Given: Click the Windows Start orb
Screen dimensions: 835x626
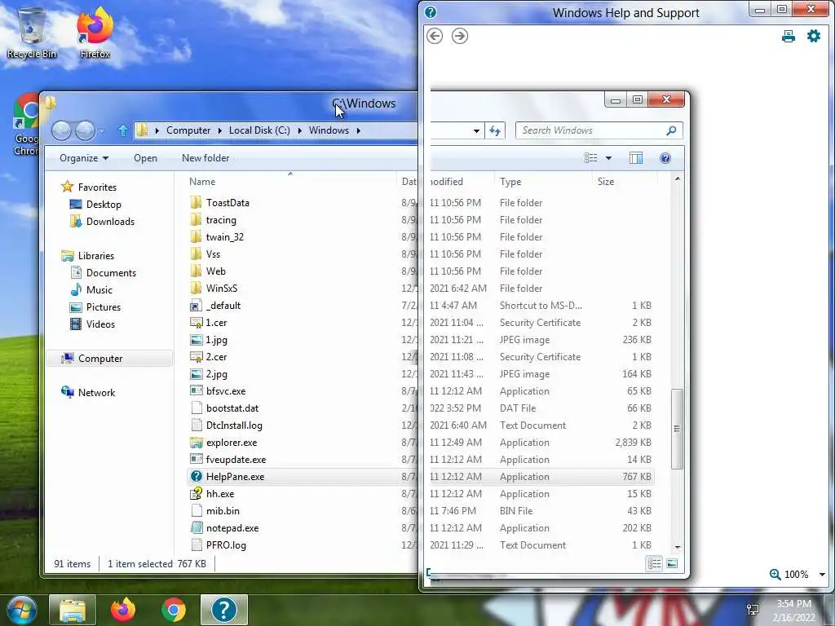Looking at the screenshot, I should 21,610.
